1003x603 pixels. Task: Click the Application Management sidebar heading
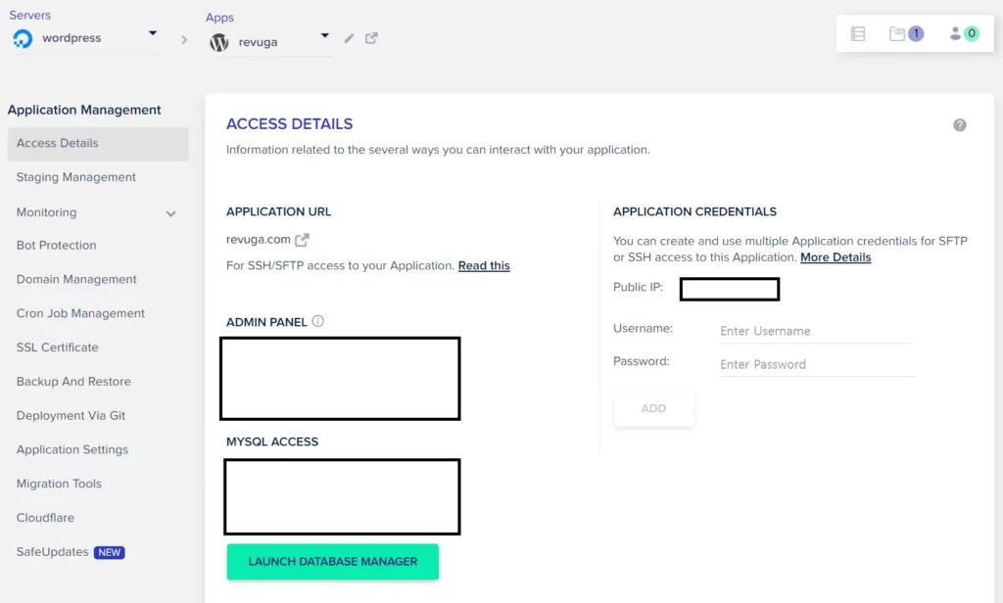tap(84, 110)
